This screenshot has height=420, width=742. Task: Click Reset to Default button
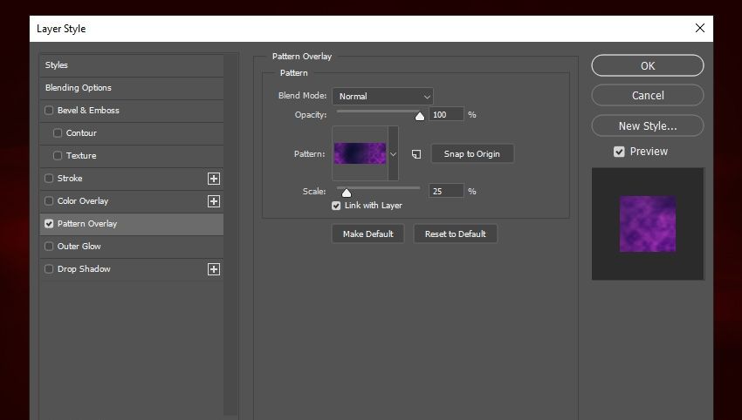click(455, 234)
